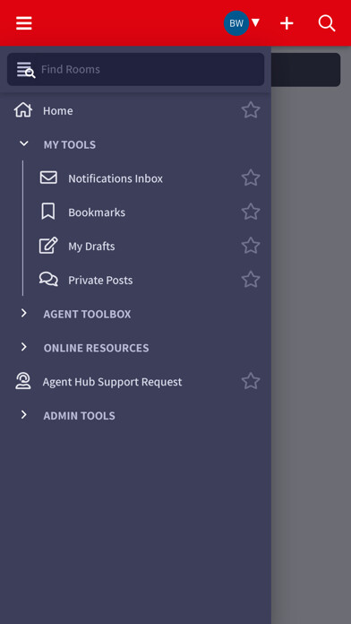351x624 pixels.
Task: Open My Drafts
Action: click(x=91, y=247)
